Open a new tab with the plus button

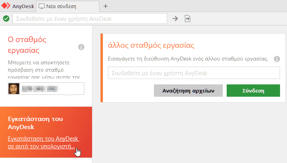(x=106, y=6)
